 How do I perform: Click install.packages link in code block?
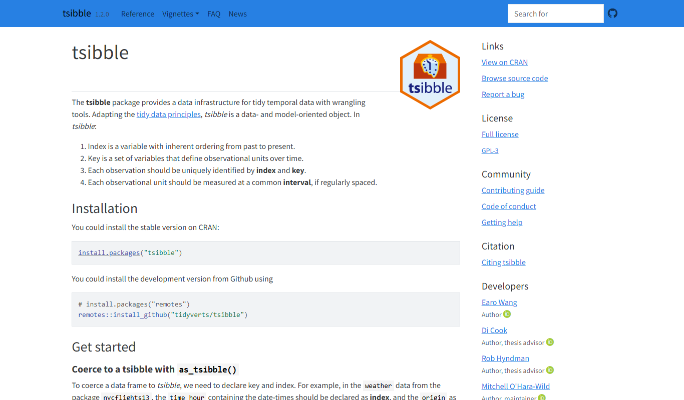click(109, 253)
